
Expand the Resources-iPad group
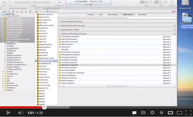[3, 85]
